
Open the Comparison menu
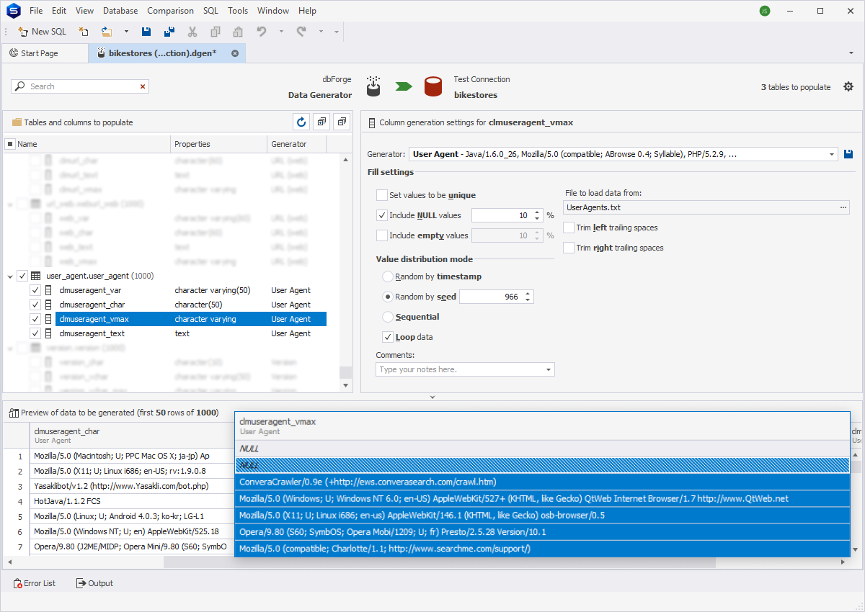[x=170, y=11]
